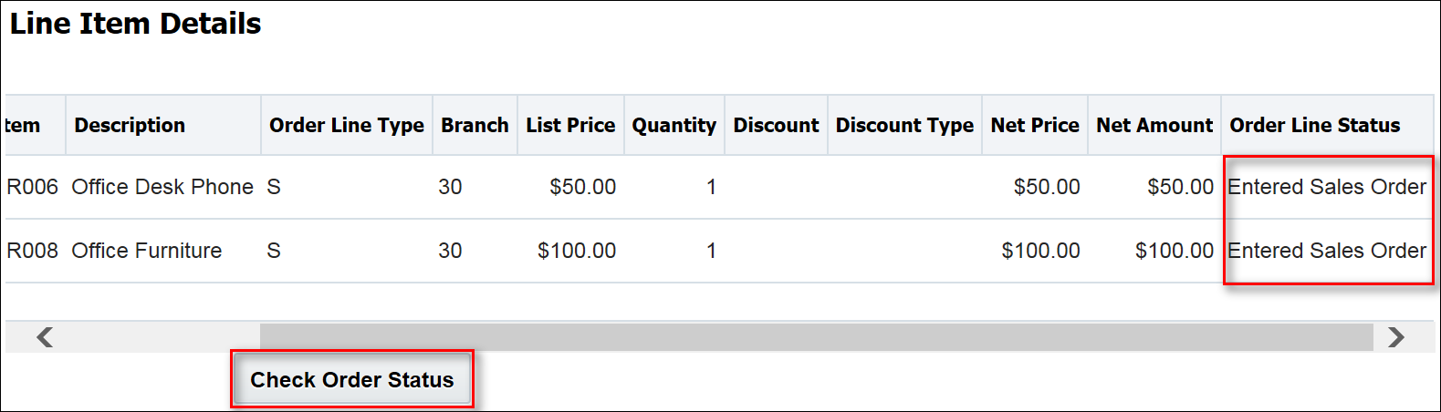Click the Order Line Status column header

click(x=1314, y=126)
